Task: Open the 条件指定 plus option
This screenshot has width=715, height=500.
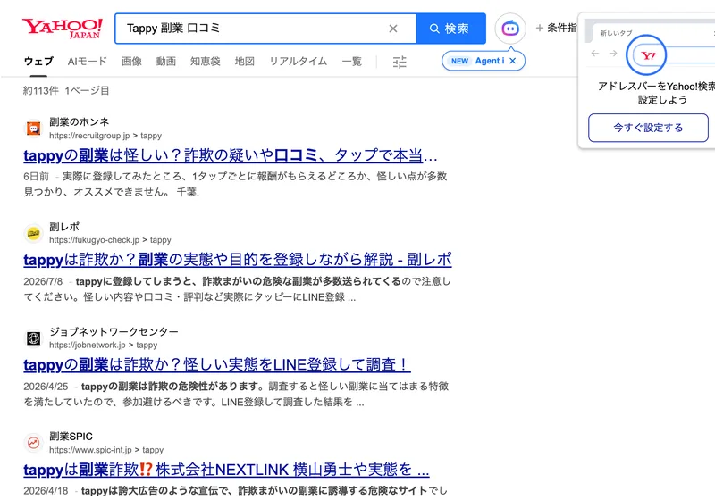Action: click(x=556, y=29)
